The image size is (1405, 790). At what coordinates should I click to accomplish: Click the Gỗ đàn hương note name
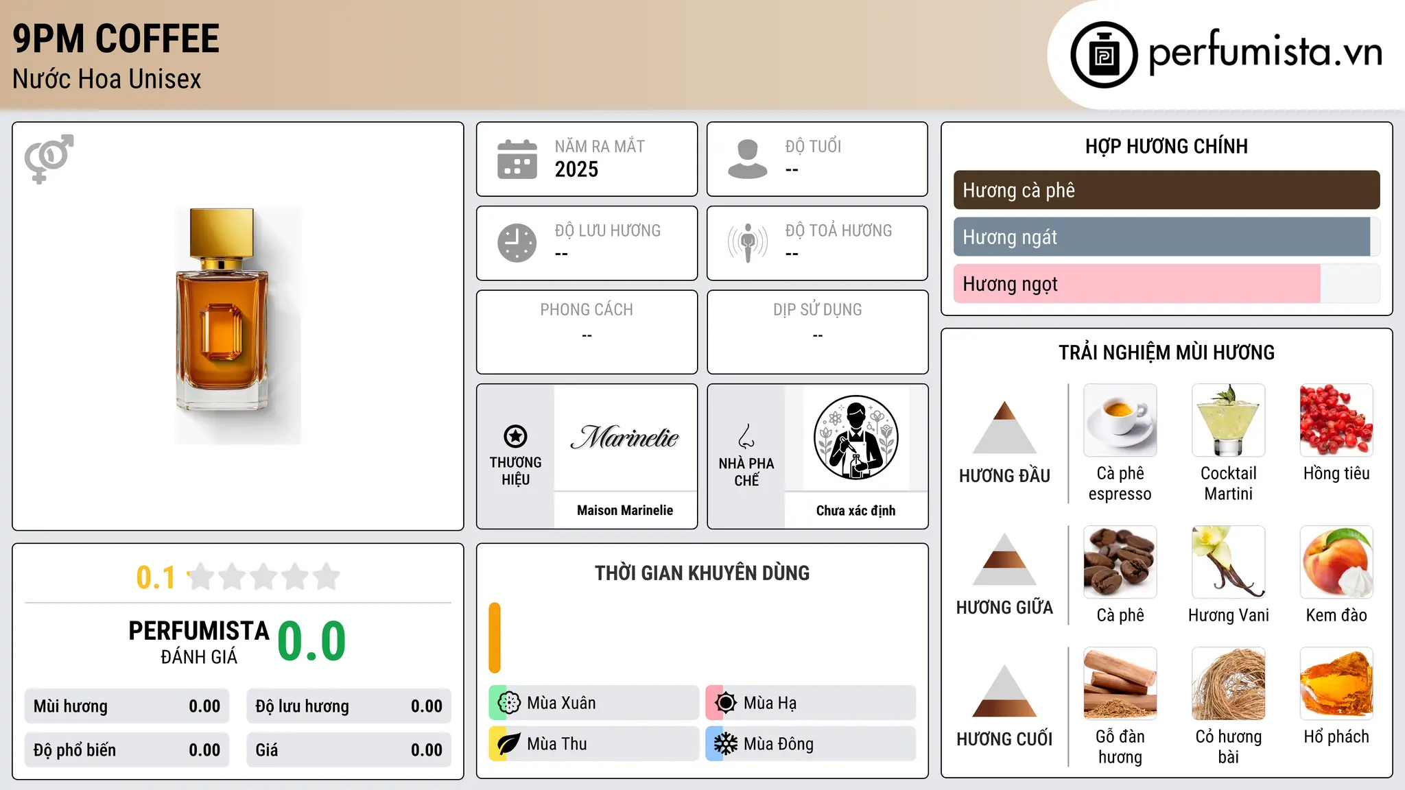(x=1120, y=747)
